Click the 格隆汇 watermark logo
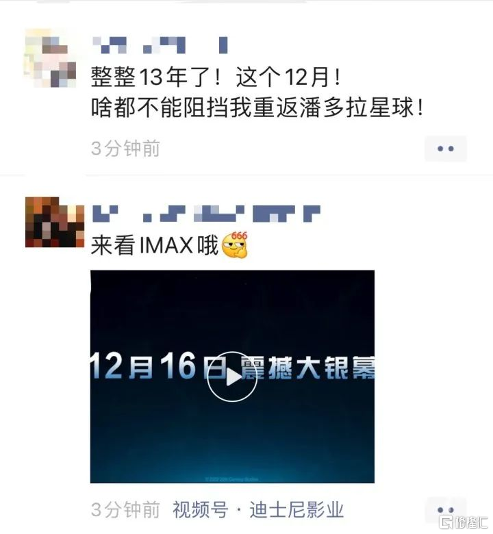This screenshot has height=534, width=493. tap(464, 522)
